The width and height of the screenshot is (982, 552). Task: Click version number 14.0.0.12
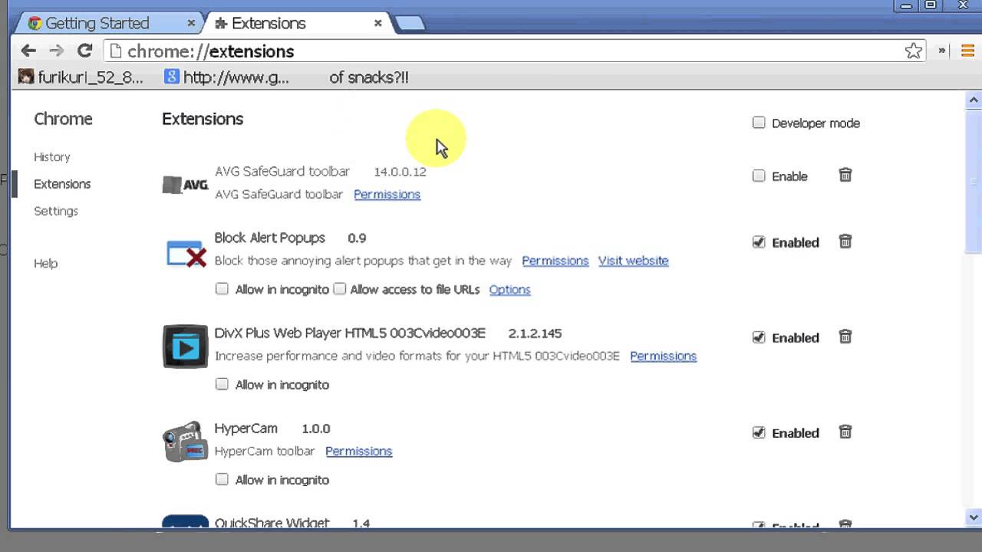pos(400,172)
